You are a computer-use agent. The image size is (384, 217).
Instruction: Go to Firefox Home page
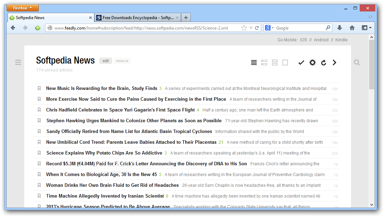(352, 28)
